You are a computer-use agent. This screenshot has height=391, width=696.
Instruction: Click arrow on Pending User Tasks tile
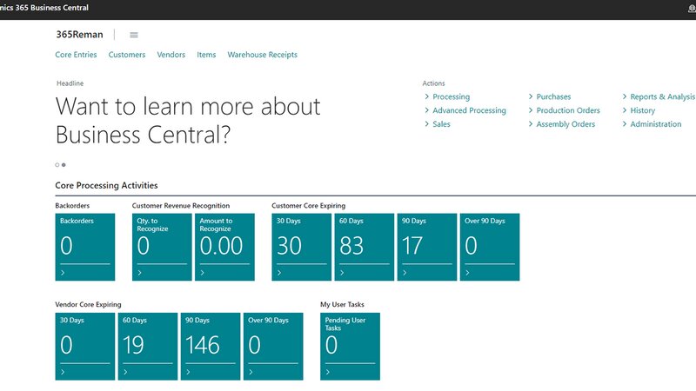coord(328,372)
